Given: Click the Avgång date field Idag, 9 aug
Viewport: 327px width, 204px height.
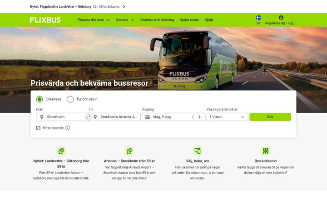Looking at the screenshot, I should (x=173, y=117).
